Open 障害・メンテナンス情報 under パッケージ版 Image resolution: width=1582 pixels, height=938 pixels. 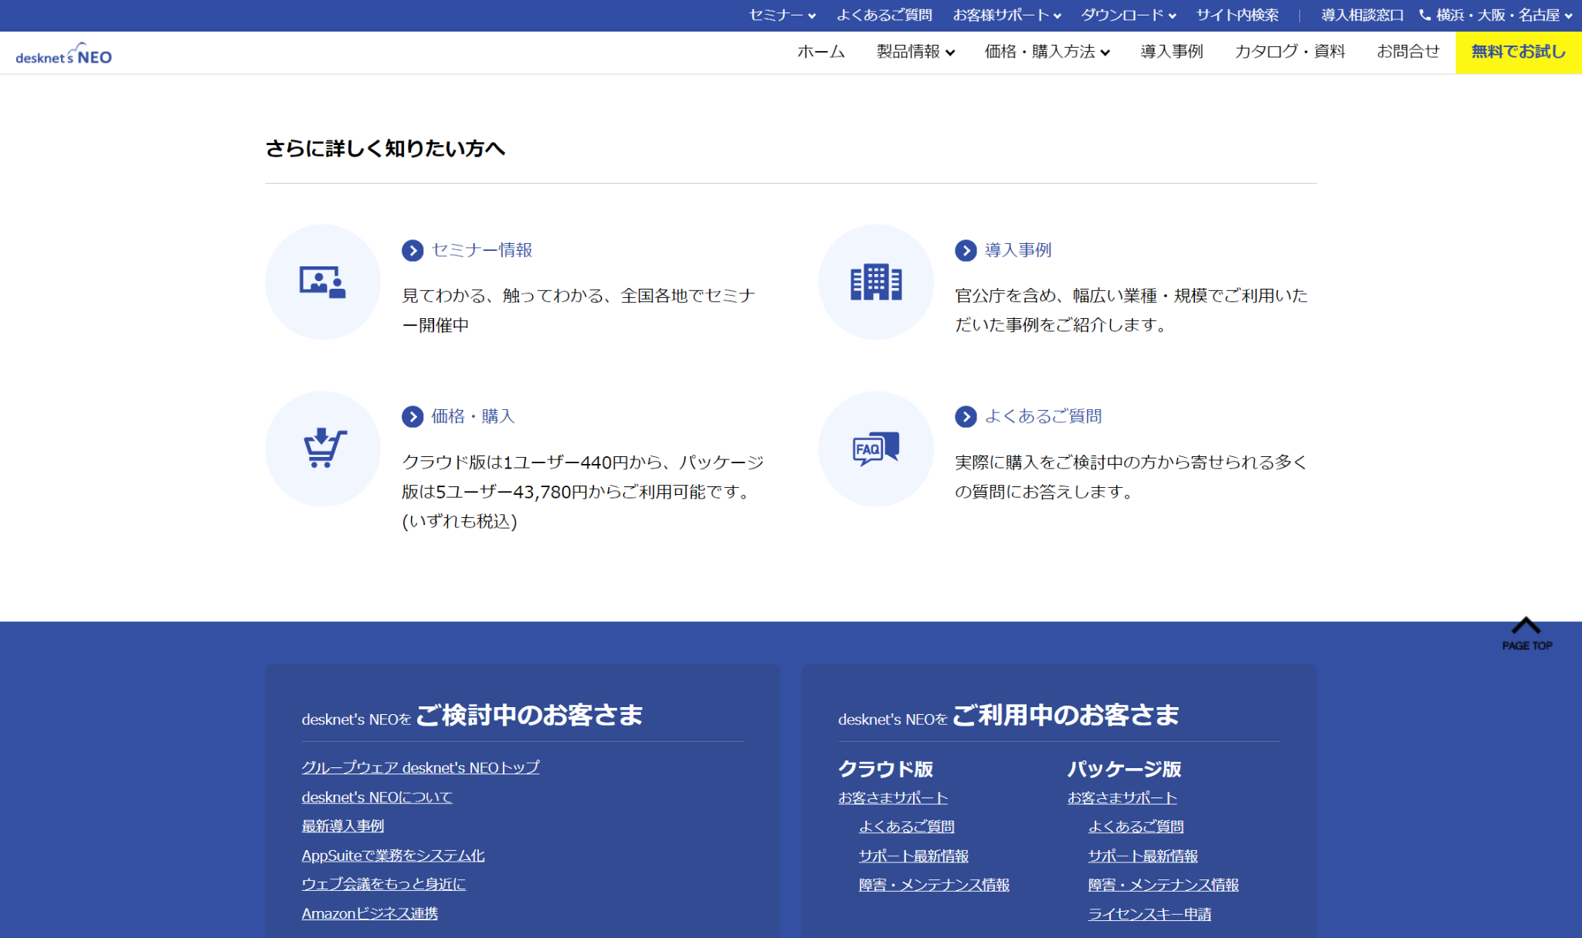click(1164, 885)
